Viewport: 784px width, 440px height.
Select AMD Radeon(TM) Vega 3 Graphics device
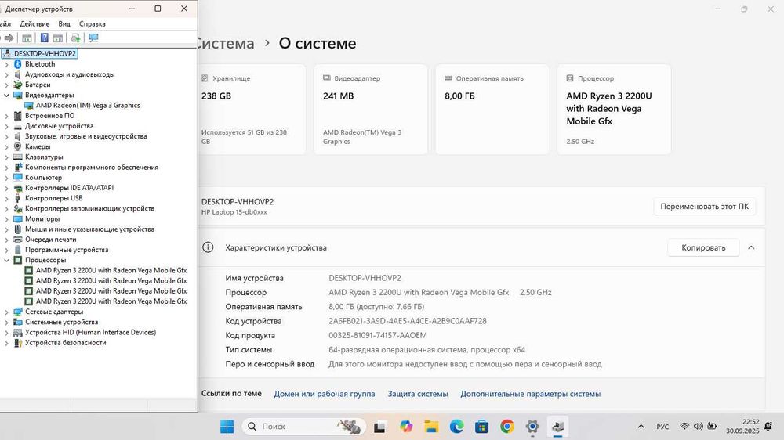88,106
